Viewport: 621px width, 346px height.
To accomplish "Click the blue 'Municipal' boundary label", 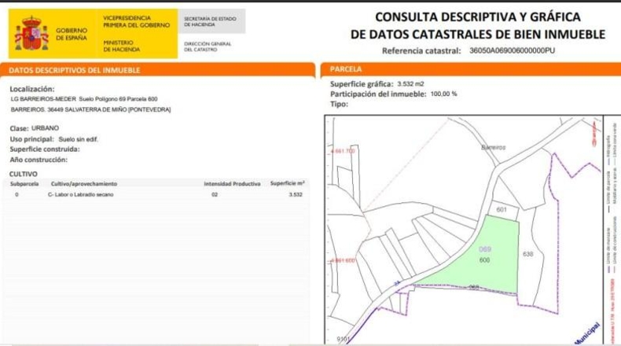I will coord(587,333).
